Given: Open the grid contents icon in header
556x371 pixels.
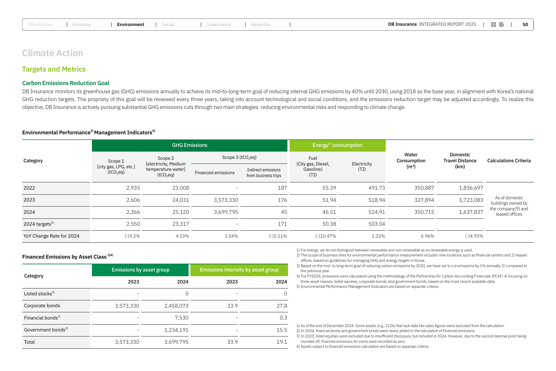Looking at the screenshot, I should pyautogui.click(x=493, y=24).
